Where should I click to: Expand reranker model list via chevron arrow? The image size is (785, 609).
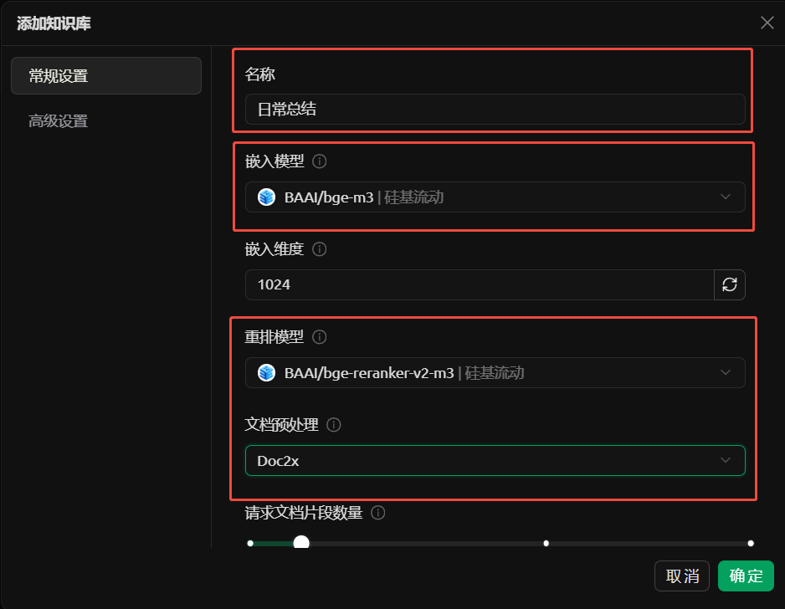click(x=726, y=372)
